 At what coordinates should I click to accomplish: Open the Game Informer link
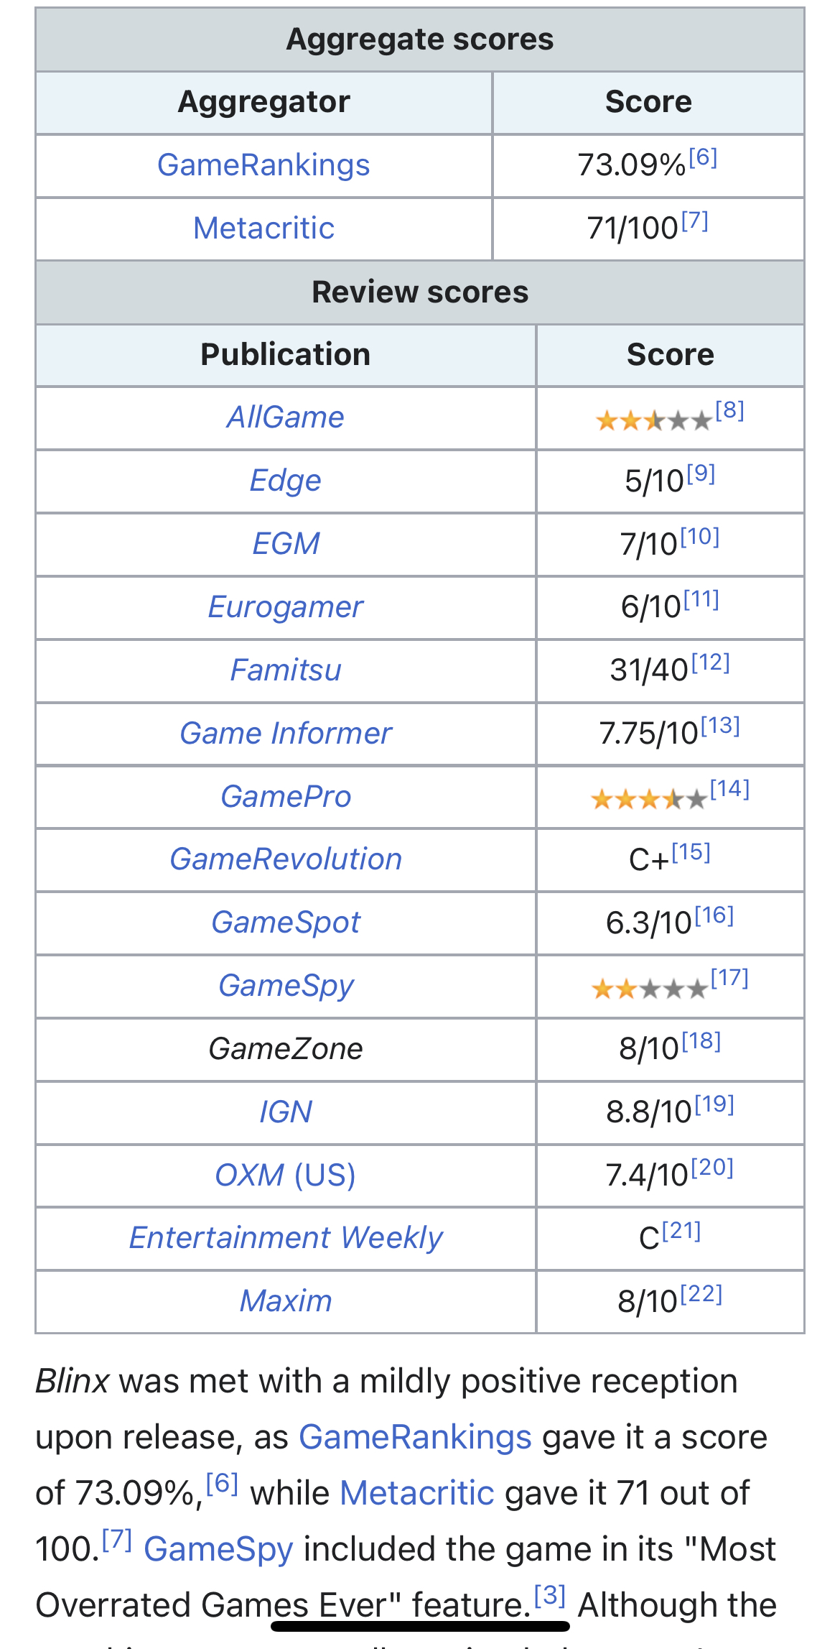[x=286, y=734]
